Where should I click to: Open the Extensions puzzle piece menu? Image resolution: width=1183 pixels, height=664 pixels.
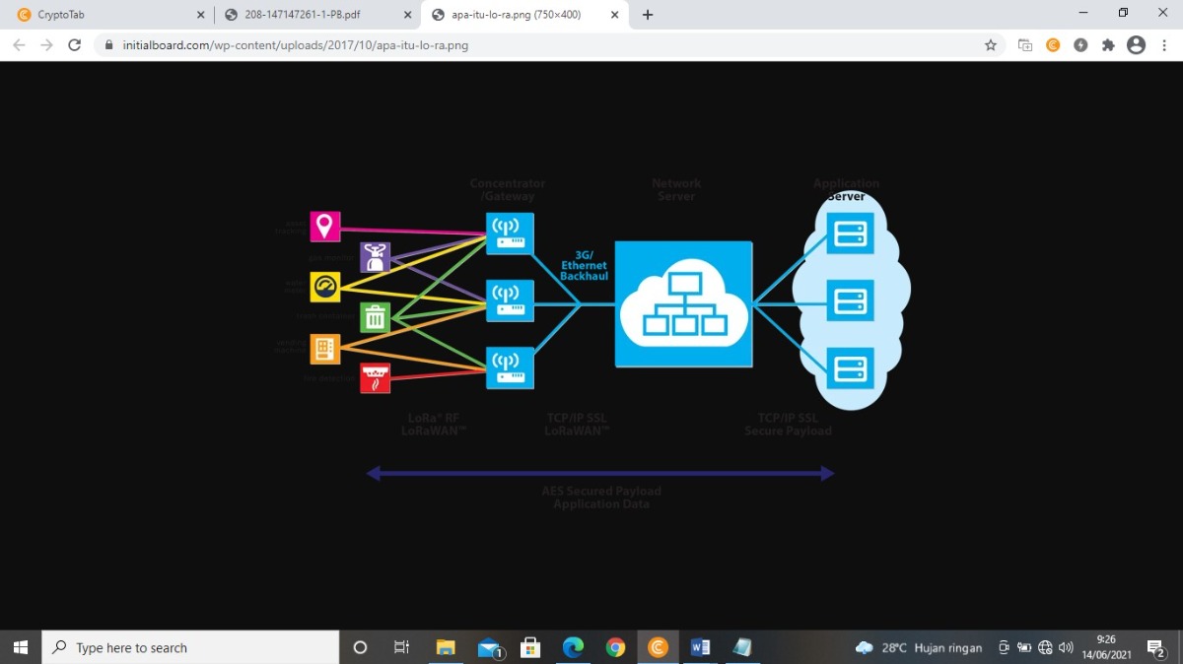pos(1108,45)
